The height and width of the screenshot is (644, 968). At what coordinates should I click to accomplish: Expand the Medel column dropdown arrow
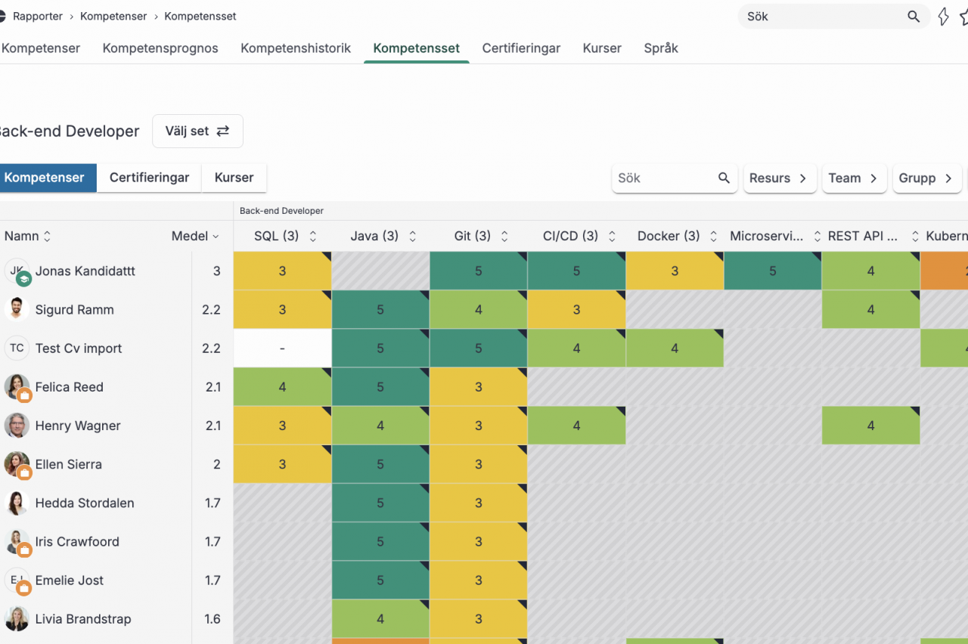click(x=216, y=237)
